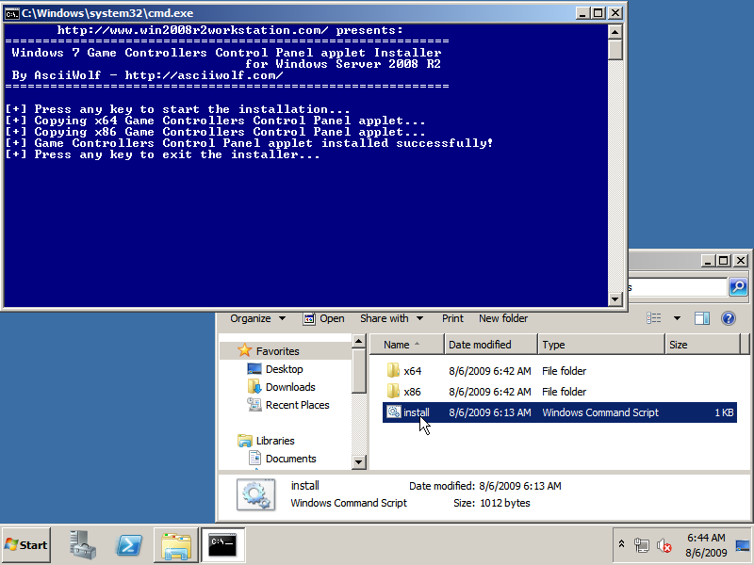754x565 pixels.
Task: Open Desktop in the navigation pane
Action: 285,369
